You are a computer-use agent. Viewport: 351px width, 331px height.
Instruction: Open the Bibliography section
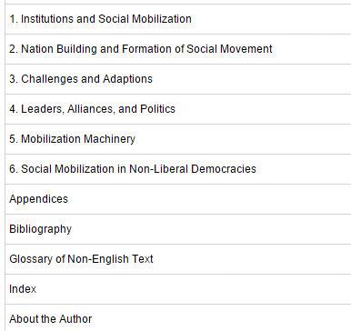tap(40, 229)
